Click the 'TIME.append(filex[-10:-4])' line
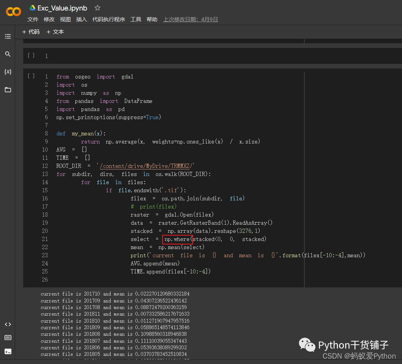Viewport: 402px width, 364px height. (x=171, y=272)
